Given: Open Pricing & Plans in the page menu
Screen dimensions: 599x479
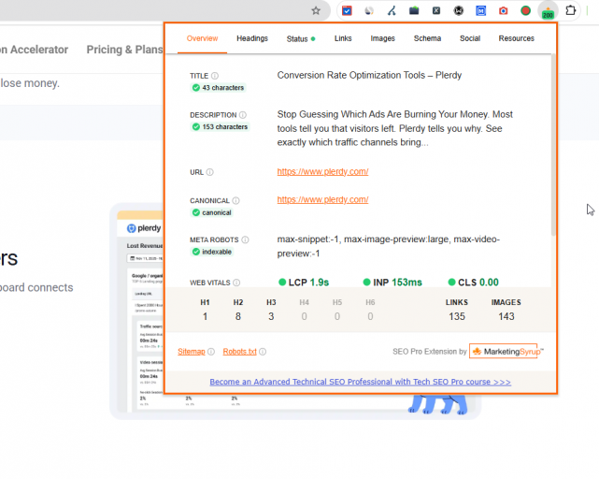Looking at the screenshot, I should coord(125,50).
